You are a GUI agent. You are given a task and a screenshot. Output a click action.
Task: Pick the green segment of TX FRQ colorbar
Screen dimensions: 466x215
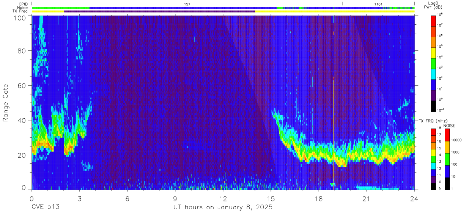point(433,159)
